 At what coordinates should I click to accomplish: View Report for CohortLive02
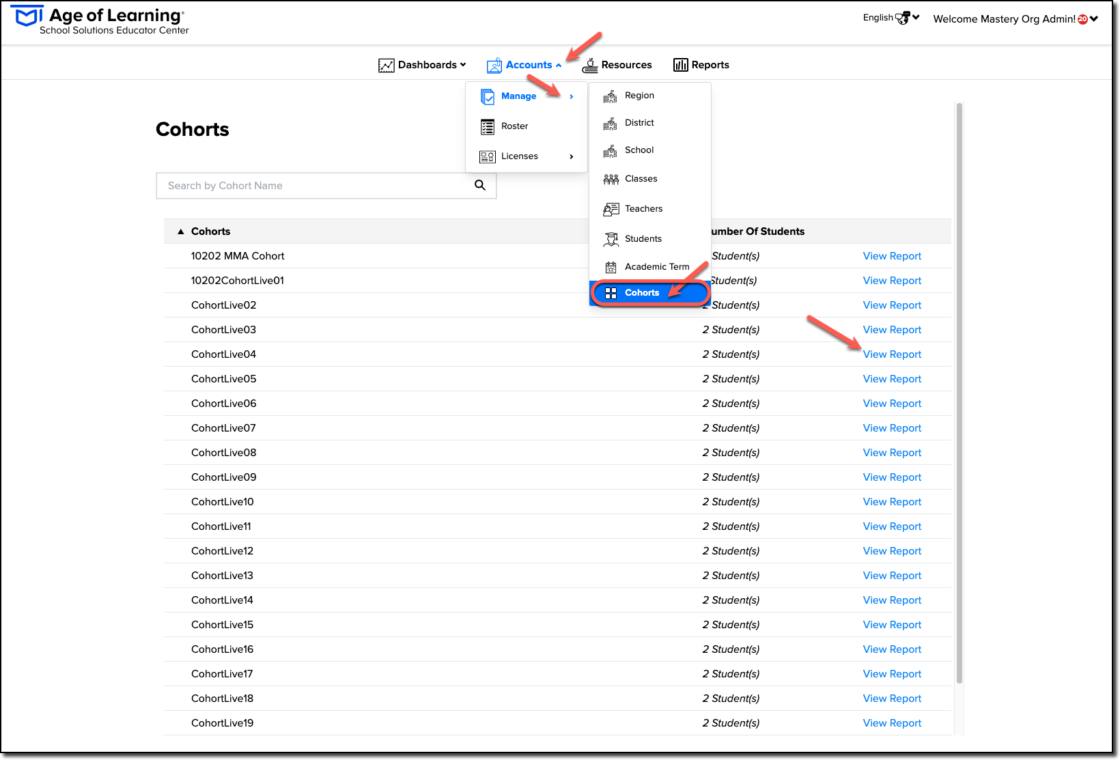pyautogui.click(x=892, y=305)
